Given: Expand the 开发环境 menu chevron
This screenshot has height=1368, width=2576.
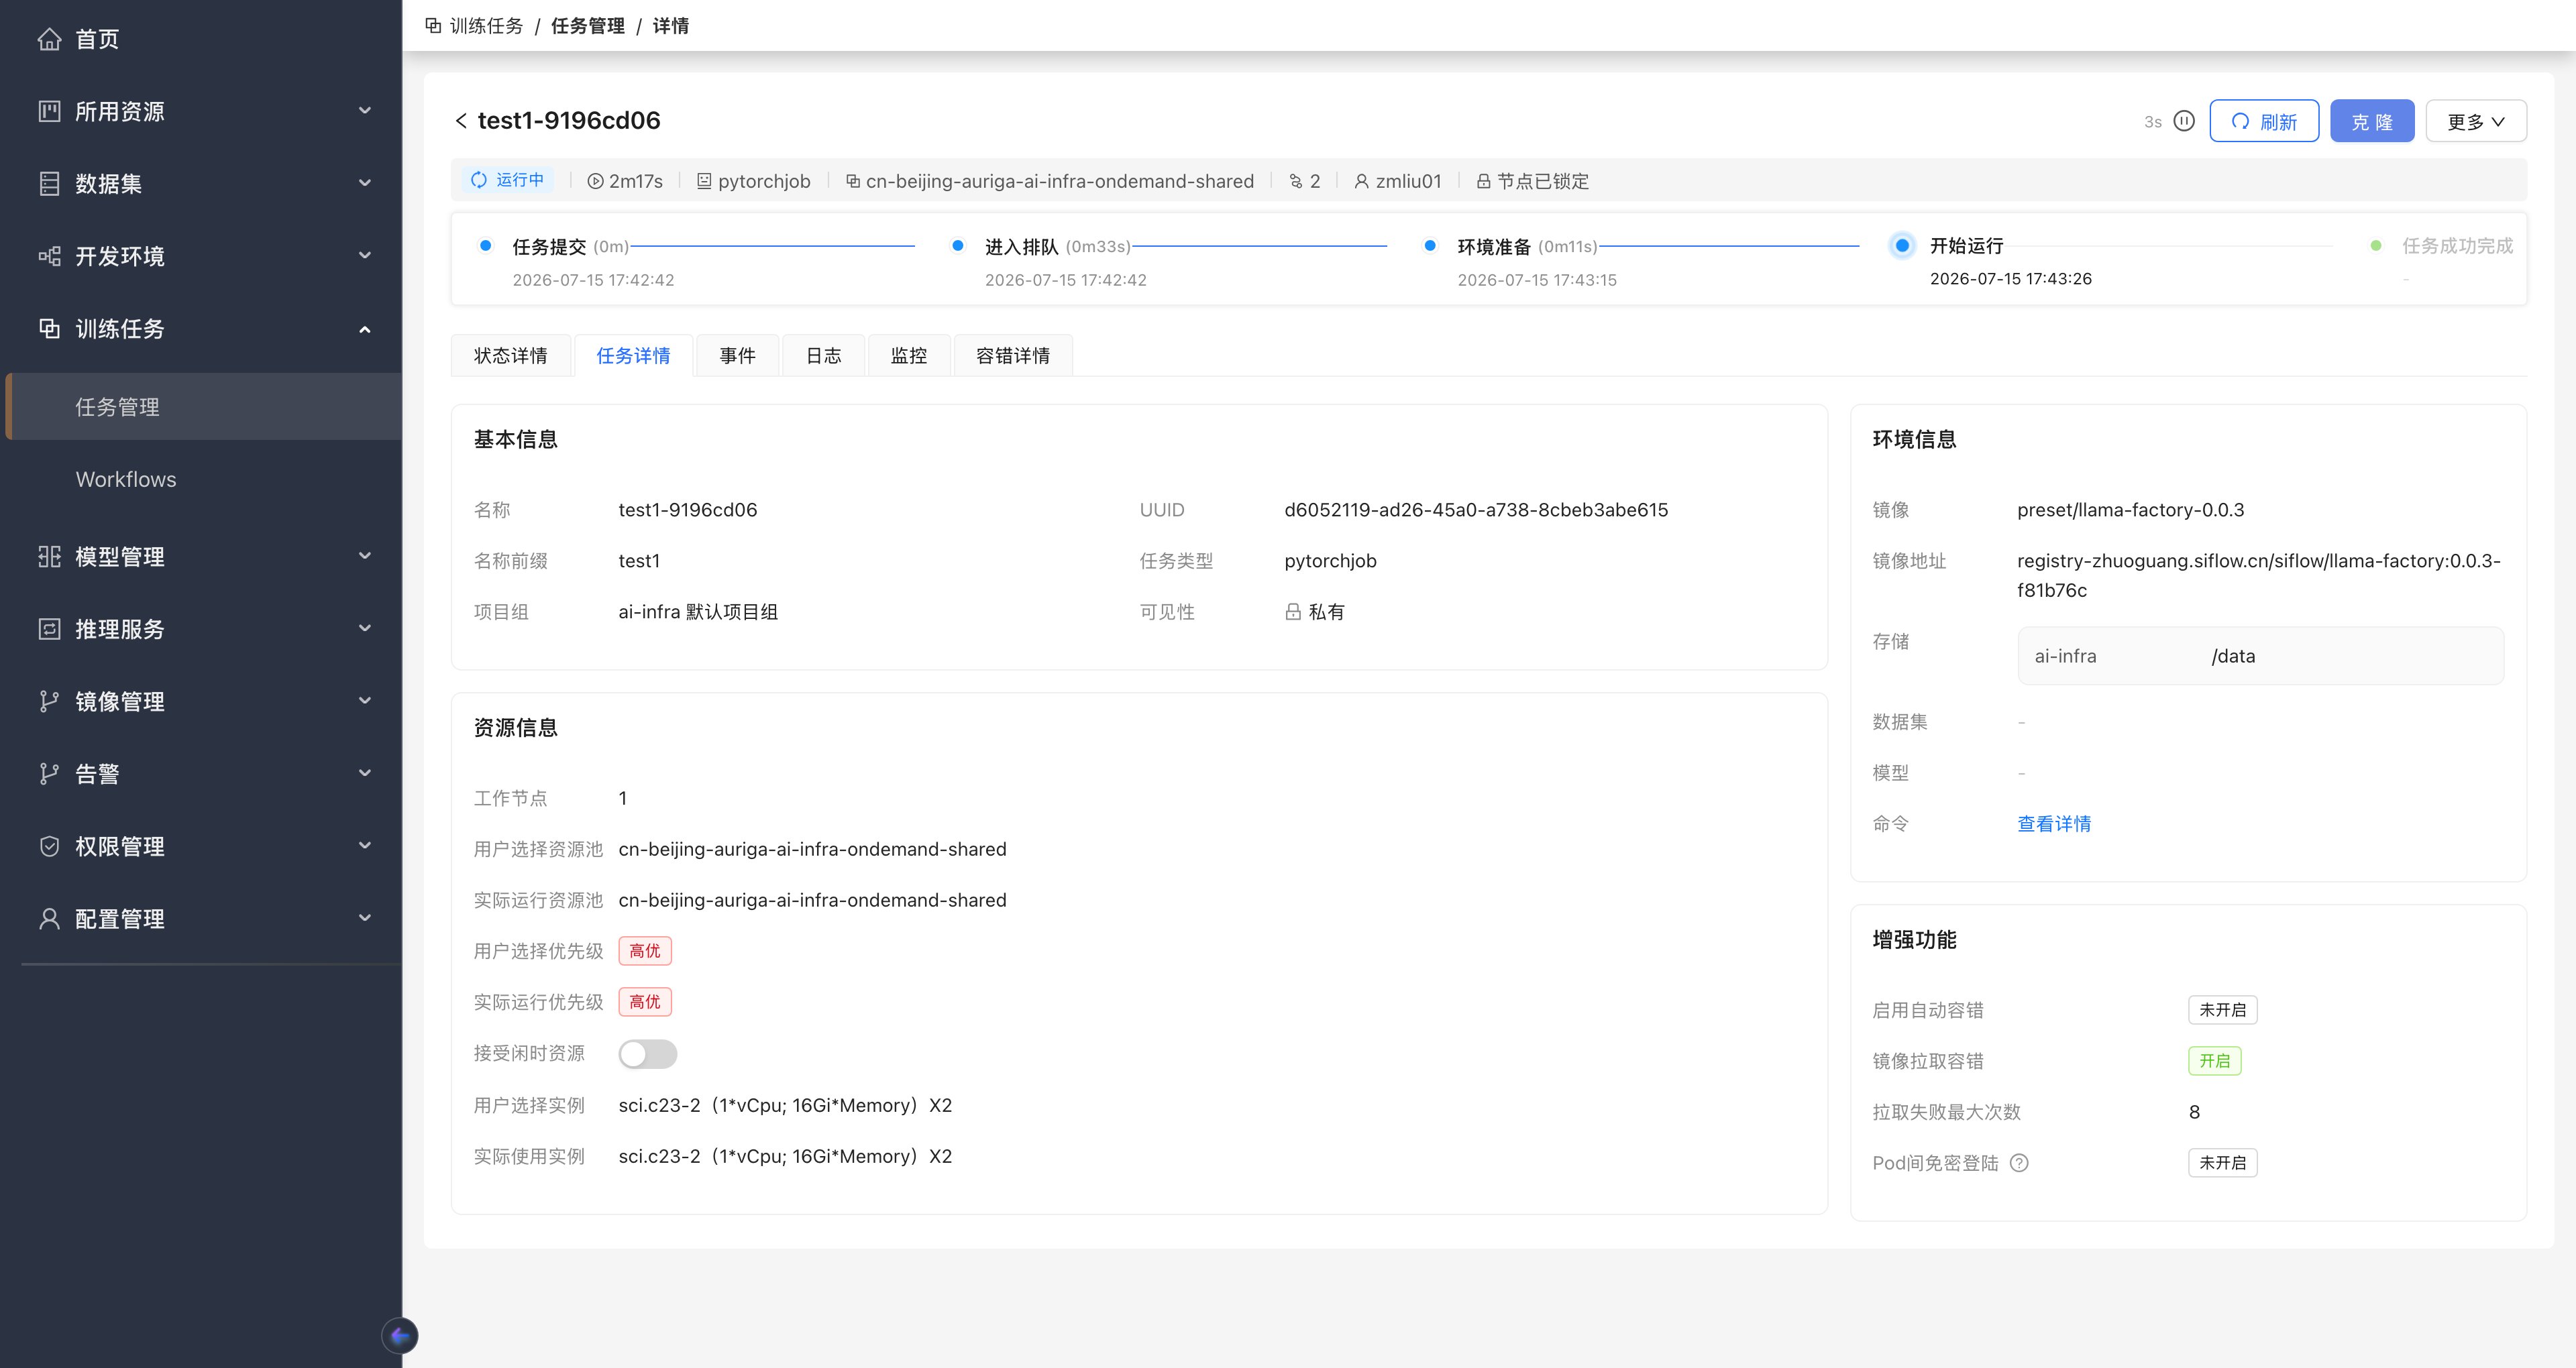Looking at the screenshot, I should (x=365, y=256).
